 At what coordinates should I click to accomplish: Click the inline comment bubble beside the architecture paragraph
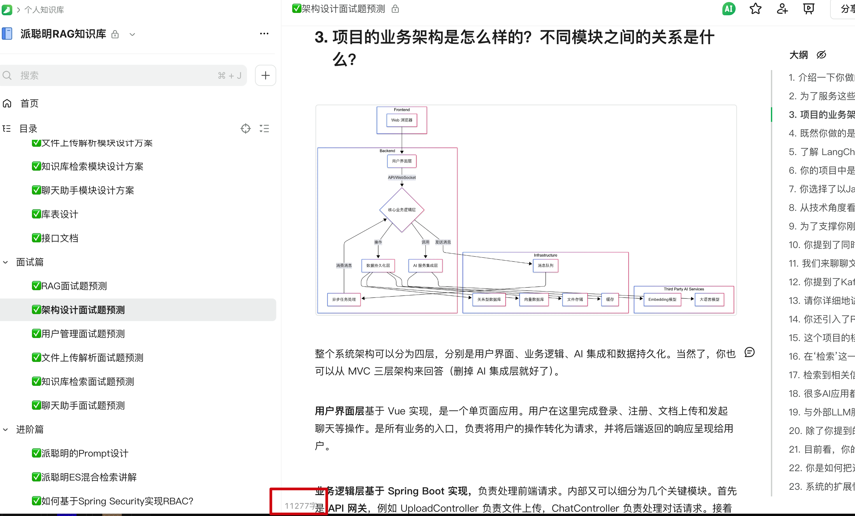coord(750,352)
